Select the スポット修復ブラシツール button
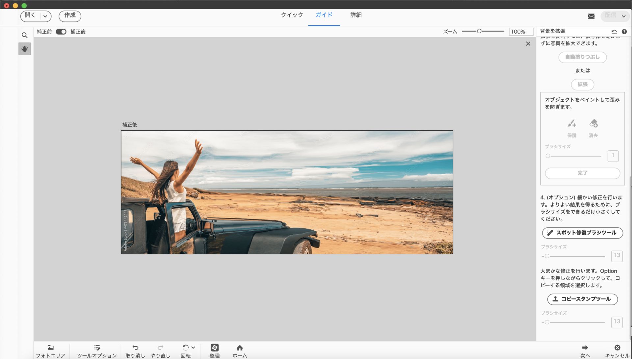This screenshot has height=359, width=632. 582,233
